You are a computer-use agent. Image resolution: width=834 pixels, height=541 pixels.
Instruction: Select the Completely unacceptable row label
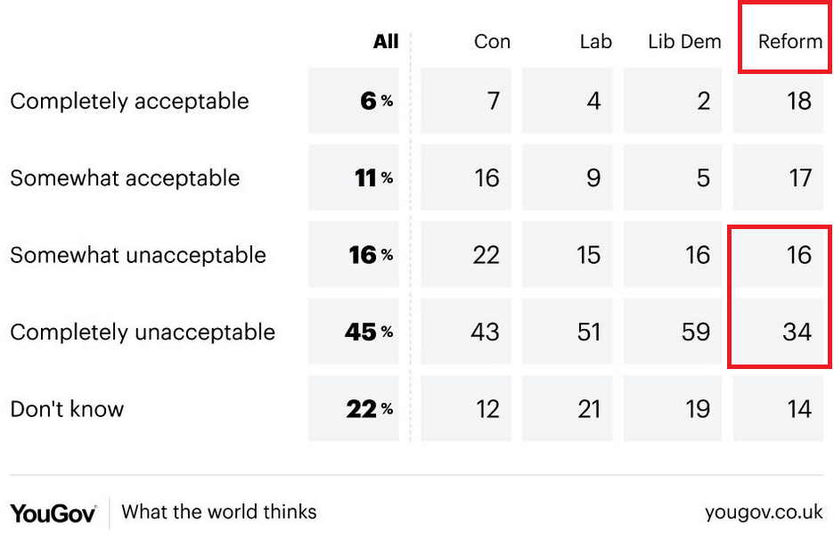point(143,332)
